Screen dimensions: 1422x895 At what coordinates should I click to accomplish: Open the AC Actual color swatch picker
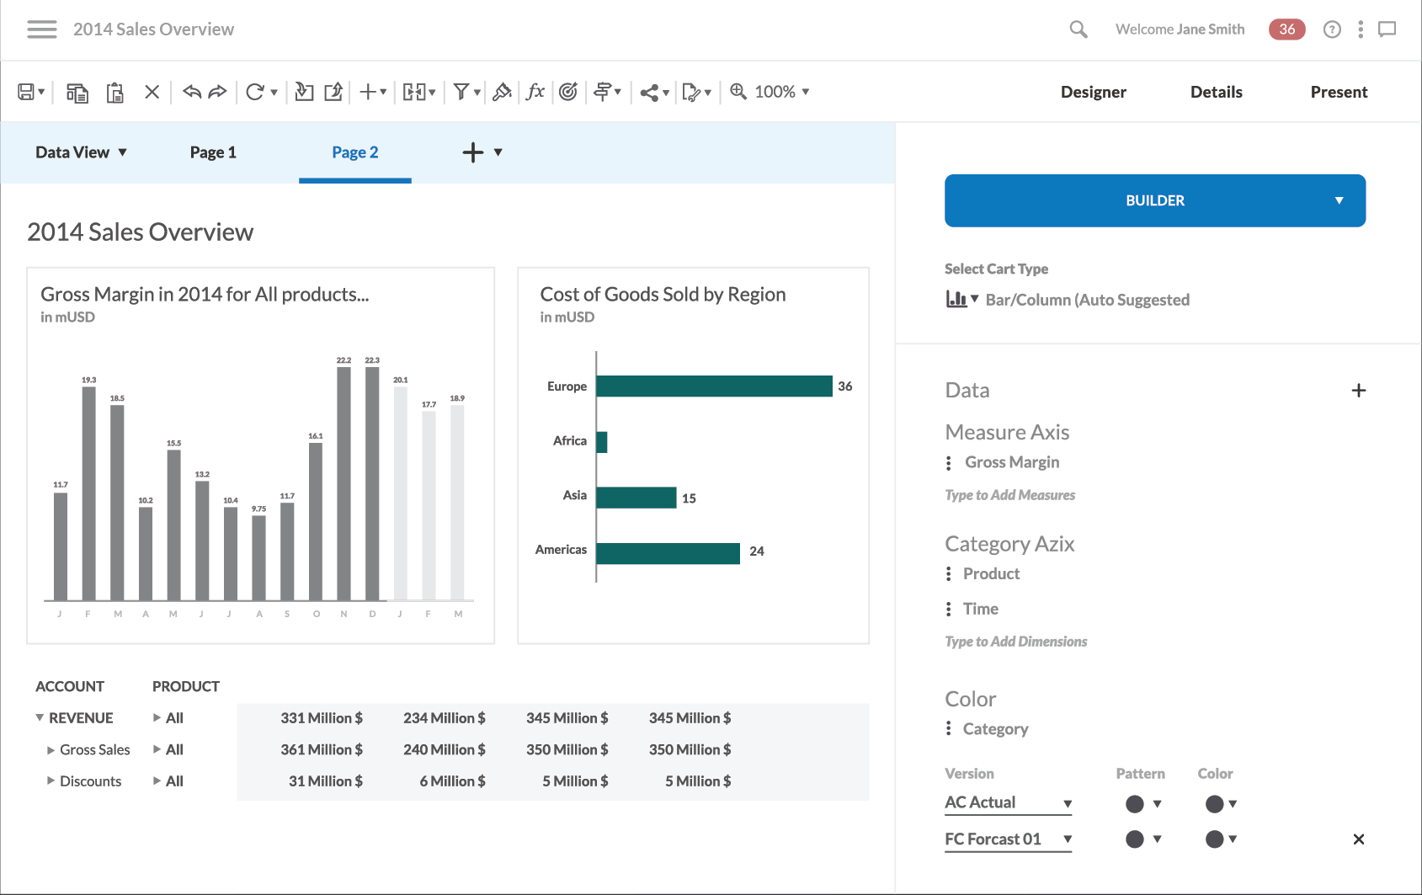coord(1220,804)
